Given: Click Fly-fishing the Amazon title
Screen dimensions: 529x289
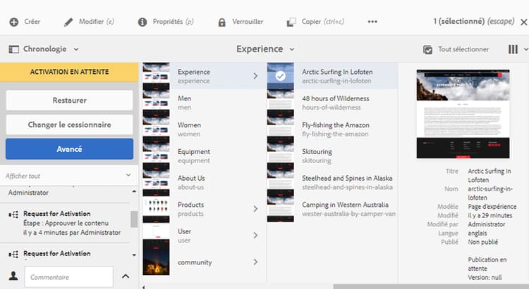Looking at the screenshot, I should point(336,125).
